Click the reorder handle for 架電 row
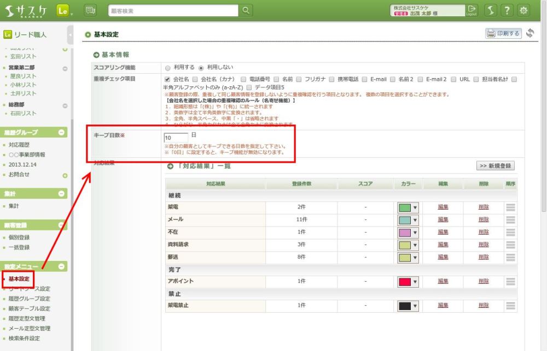 (510, 207)
